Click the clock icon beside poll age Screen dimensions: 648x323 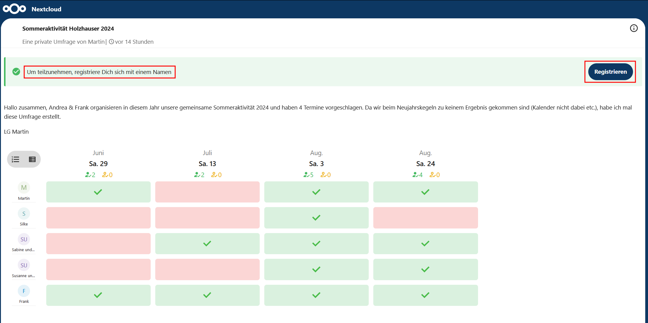[111, 42]
